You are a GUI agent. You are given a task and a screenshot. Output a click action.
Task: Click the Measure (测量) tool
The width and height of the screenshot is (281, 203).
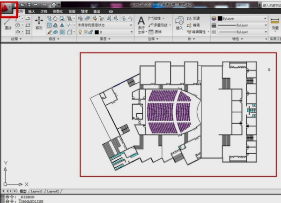click(275, 23)
